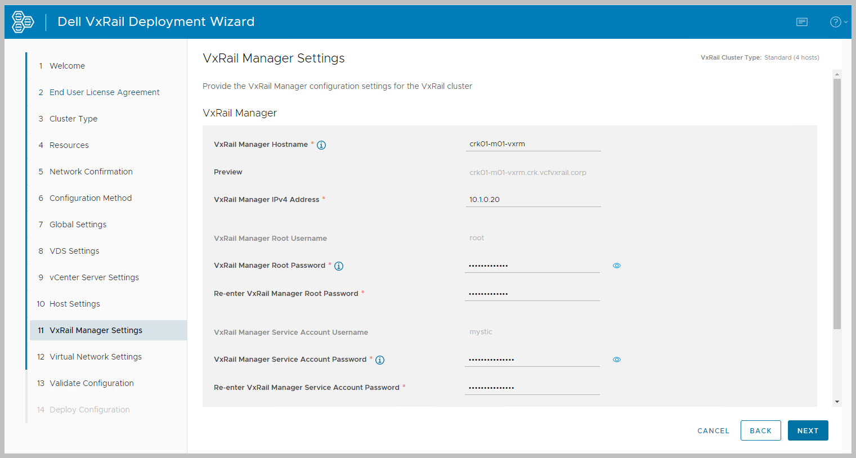
Task: Open the Virtual Network Settings step
Action: (95, 357)
